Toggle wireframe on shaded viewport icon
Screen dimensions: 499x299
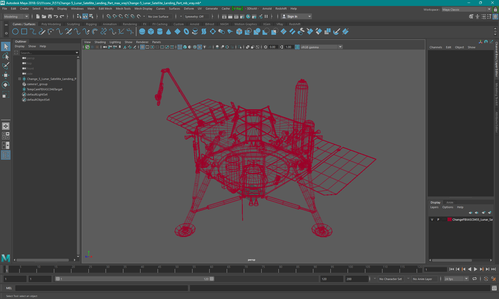[195, 47]
